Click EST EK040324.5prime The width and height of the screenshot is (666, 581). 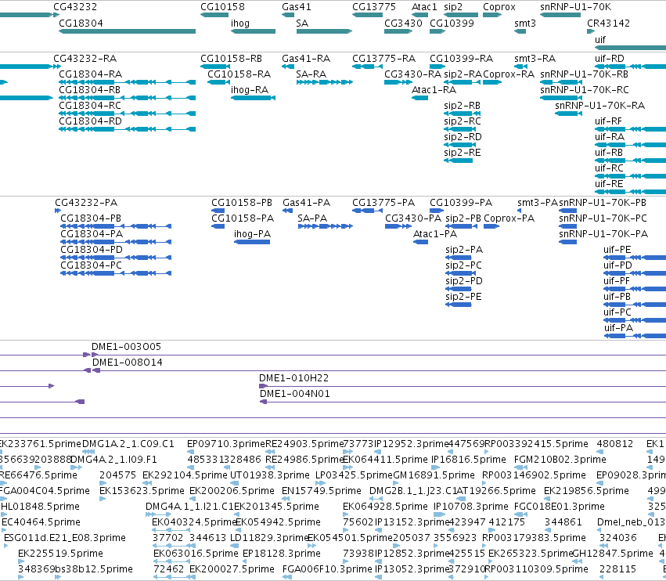(x=194, y=522)
